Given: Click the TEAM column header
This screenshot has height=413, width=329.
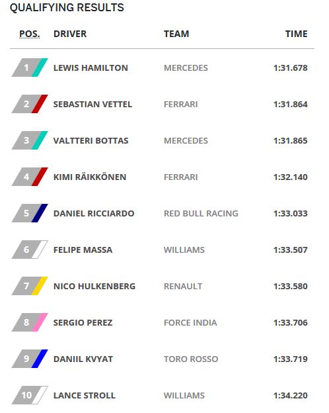Looking at the screenshot, I should 176,34.
